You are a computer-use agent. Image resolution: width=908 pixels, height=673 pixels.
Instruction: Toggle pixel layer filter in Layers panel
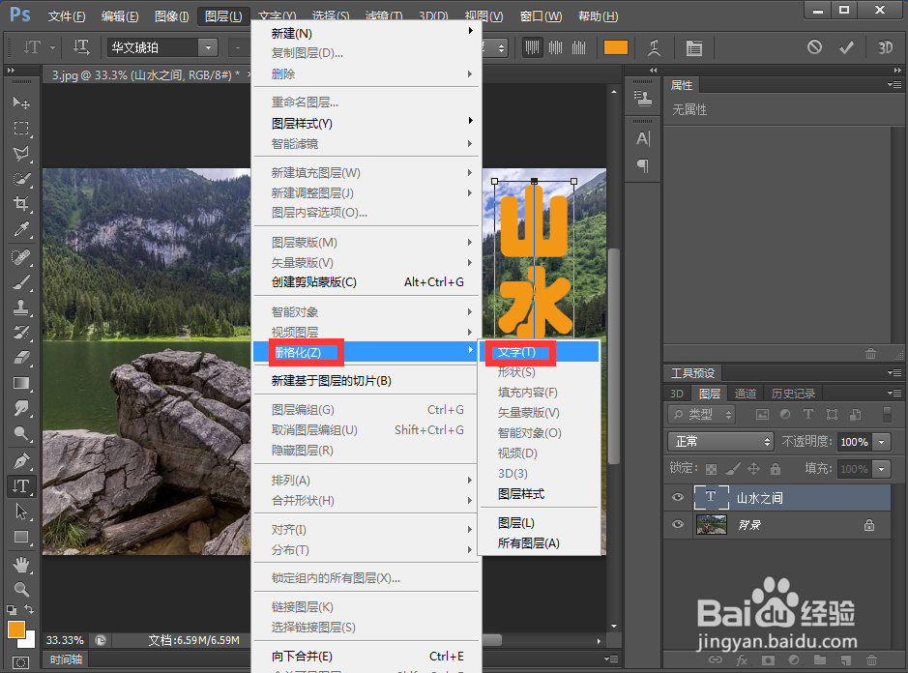tap(762, 414)
